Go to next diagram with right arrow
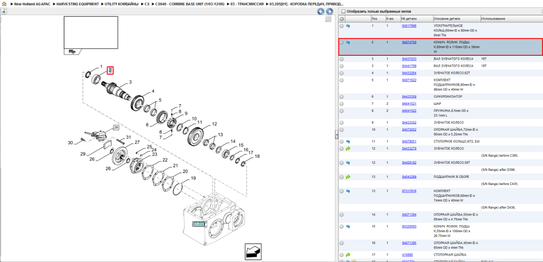This screenshot has width=543, height=262. (330, 11)
